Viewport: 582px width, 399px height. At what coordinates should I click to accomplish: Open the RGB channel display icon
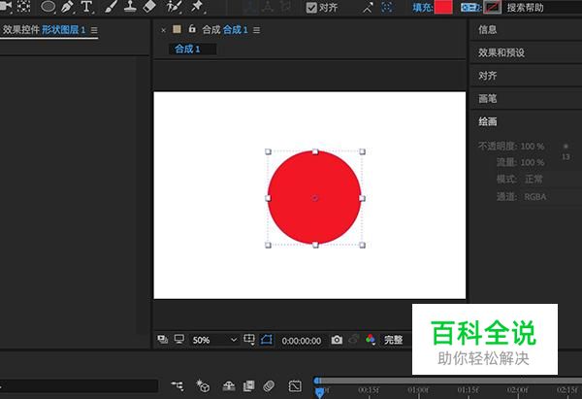[371, 339]
